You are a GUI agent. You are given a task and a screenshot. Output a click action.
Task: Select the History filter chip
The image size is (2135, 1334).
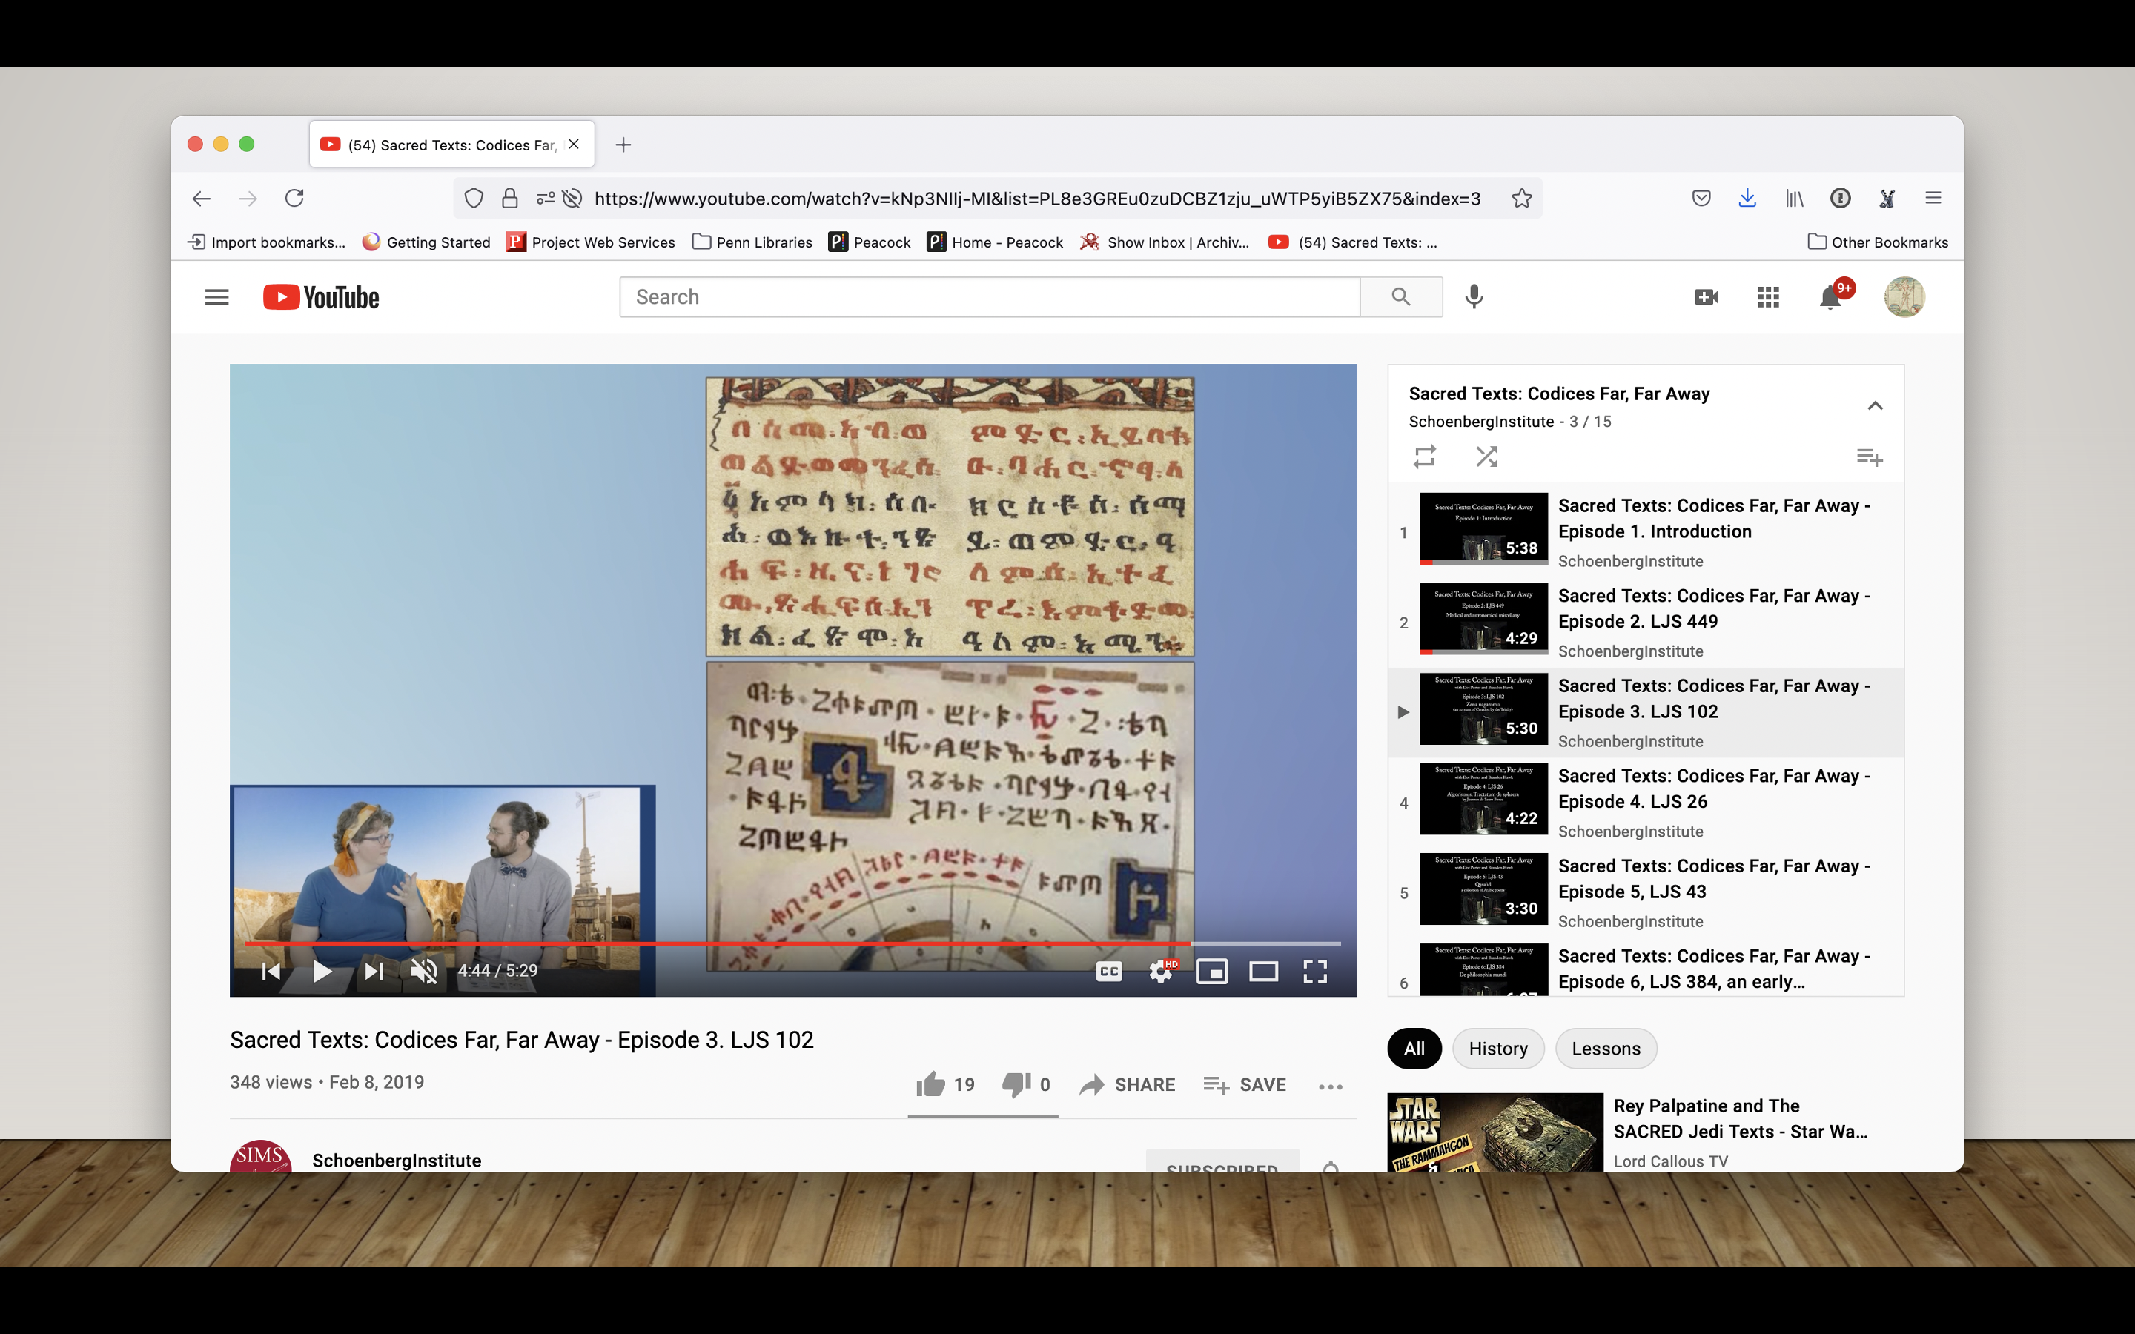point(1498,1048)
